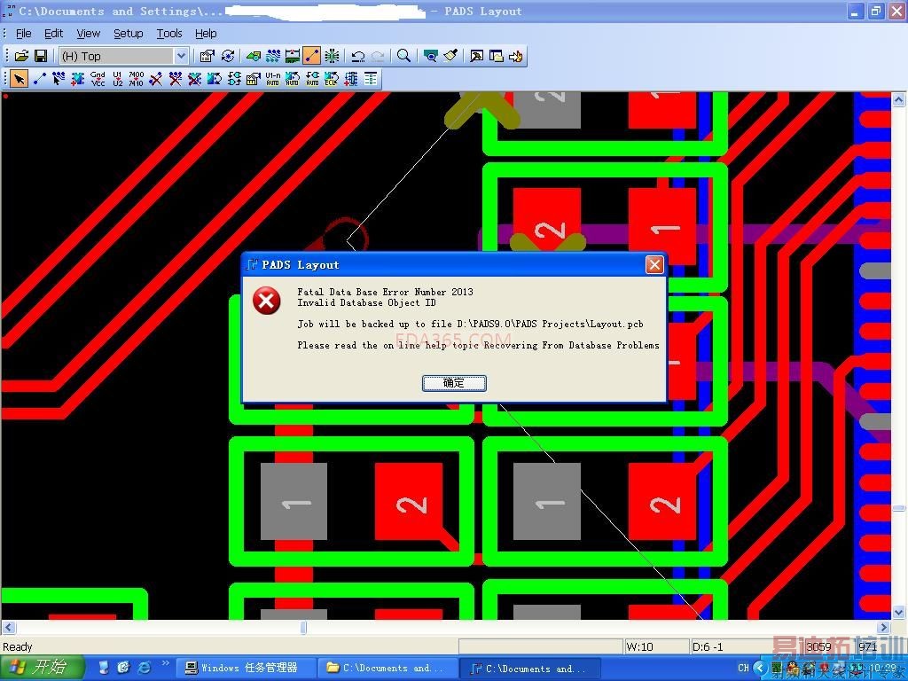
Task: Activate the Select arrow tool
Action: (x=20, y=79)
